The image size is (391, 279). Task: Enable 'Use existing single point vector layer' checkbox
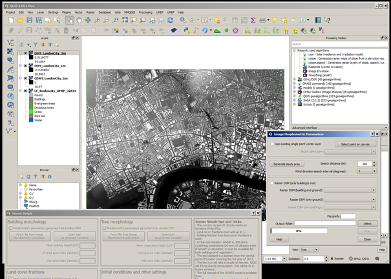[272, 144]
